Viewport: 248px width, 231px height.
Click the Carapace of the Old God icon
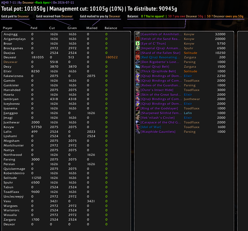(138, 122)
